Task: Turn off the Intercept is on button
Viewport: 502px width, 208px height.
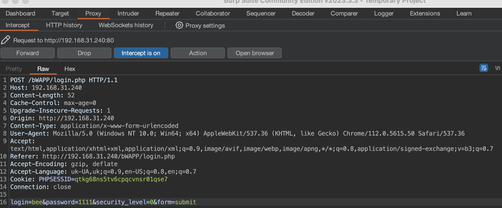Action: [141, 53]
